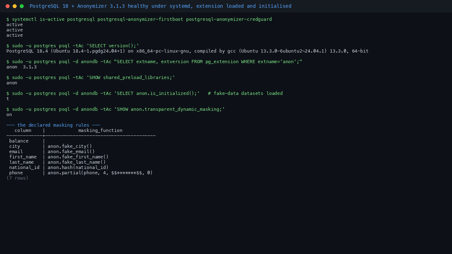The height and width of the screenshot is (254, 452).
Task: Click the 'last_name' column cell
Action: click(x=22, y=162)
